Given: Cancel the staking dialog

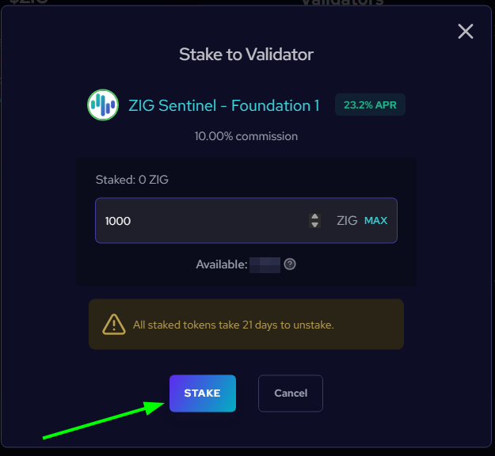Looking at the screenshot, I should (291, 393).
